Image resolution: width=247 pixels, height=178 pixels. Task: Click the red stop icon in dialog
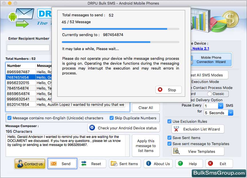click(x=160, y=90)
